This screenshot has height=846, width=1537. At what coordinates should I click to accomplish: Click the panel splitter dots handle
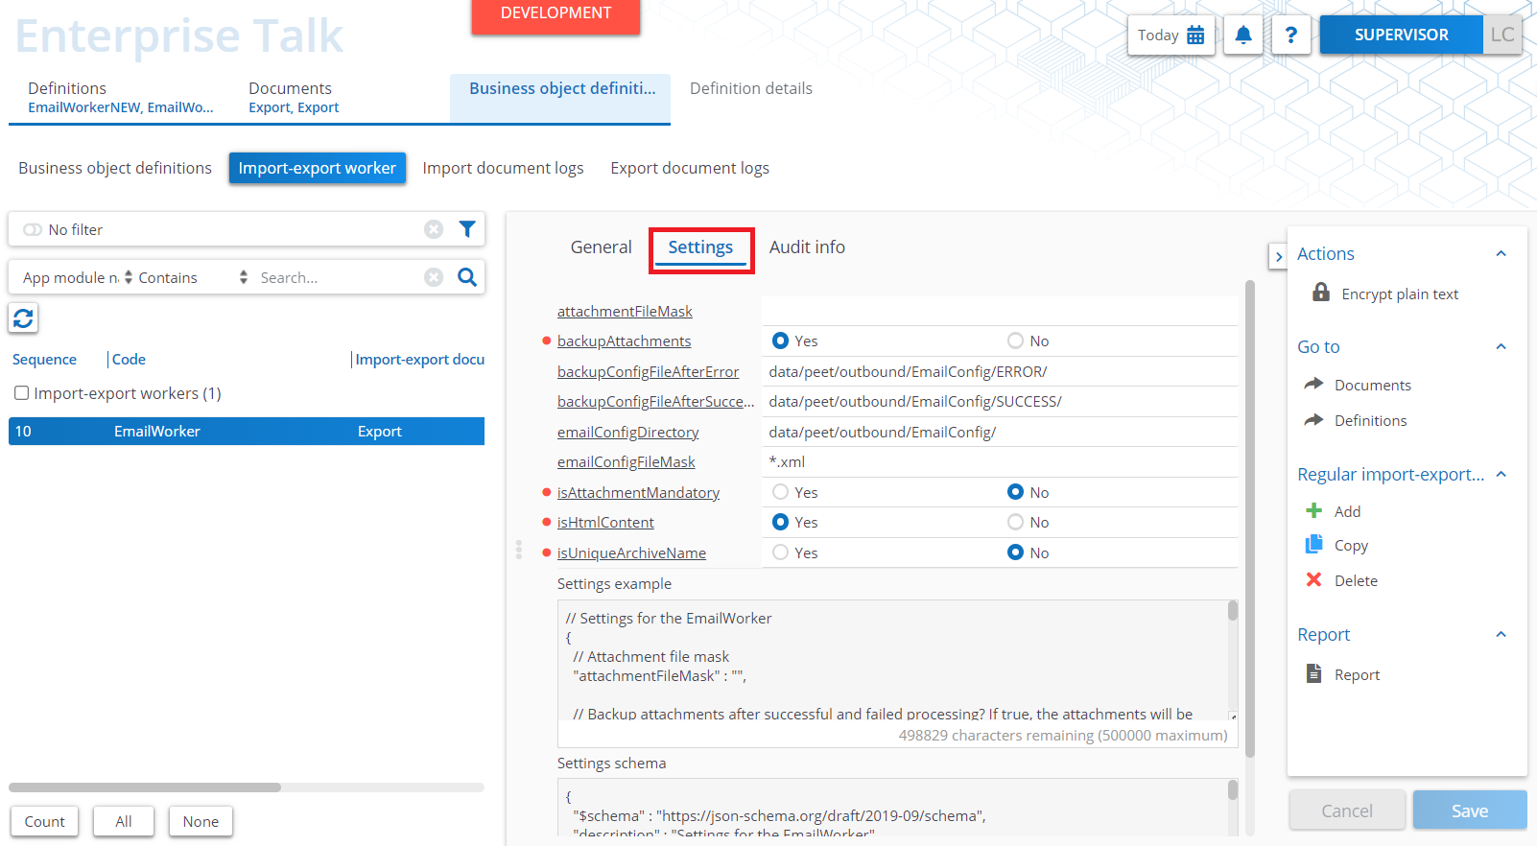[519, 550]
